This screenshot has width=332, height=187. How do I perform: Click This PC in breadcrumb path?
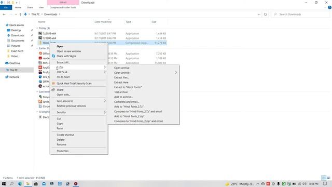pyautogui.click(x=35, y=14)
